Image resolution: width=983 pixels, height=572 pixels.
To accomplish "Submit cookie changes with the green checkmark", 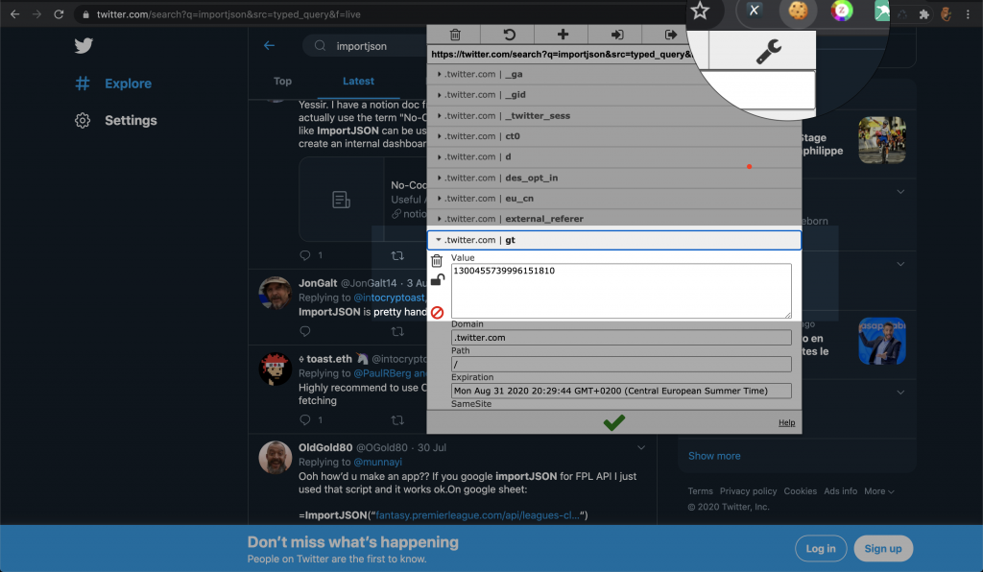I will 613,422.
